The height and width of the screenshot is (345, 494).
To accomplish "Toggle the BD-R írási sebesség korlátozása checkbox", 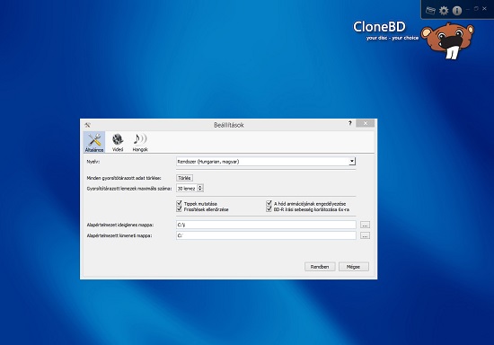I will click(269, 209).
